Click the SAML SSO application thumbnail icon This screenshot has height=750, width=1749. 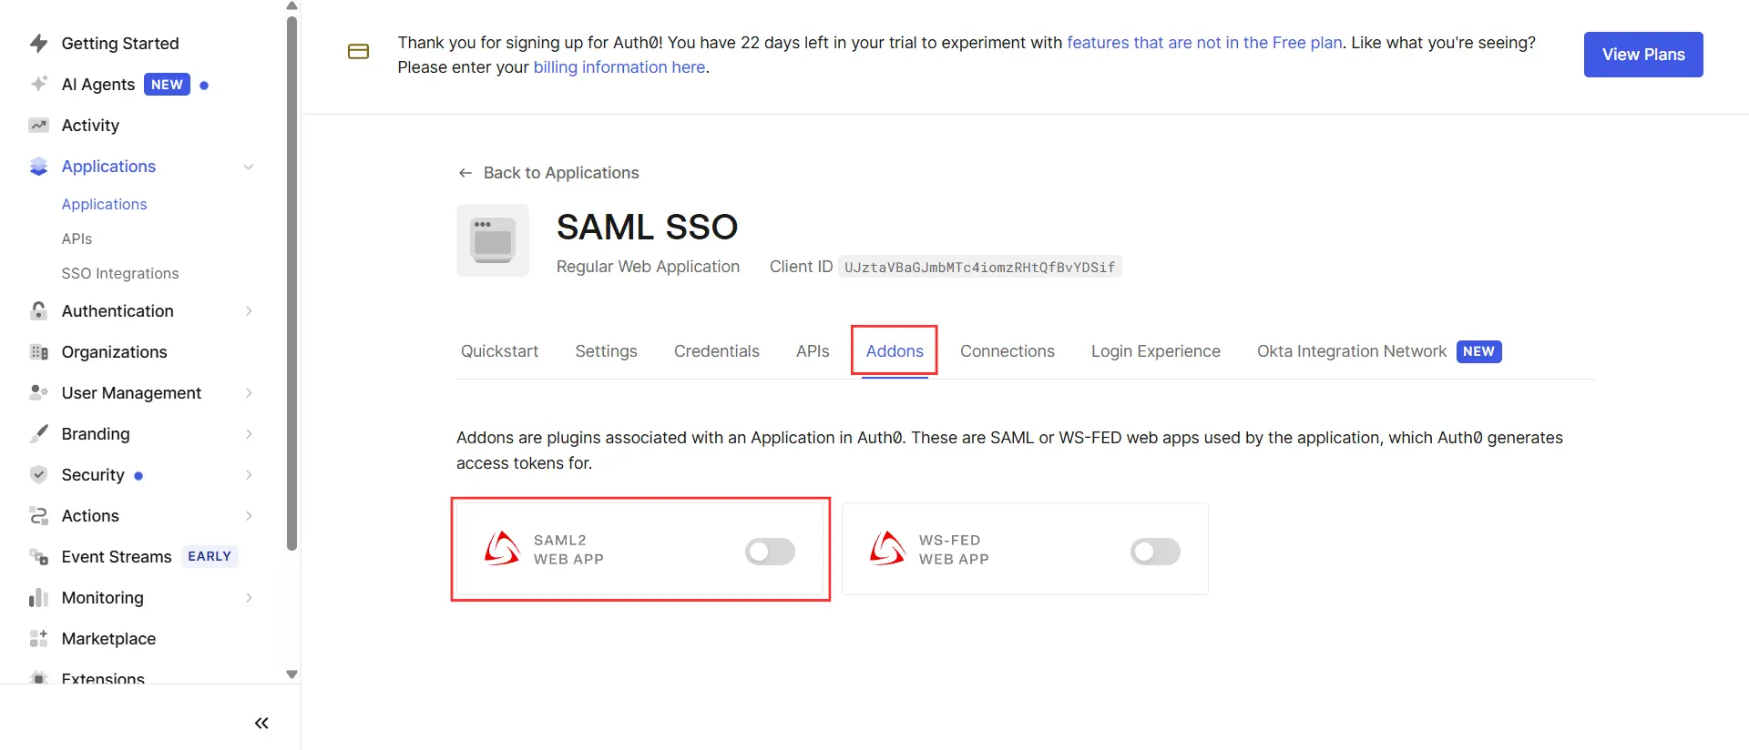pyautogui.click(x=493, y=240)
